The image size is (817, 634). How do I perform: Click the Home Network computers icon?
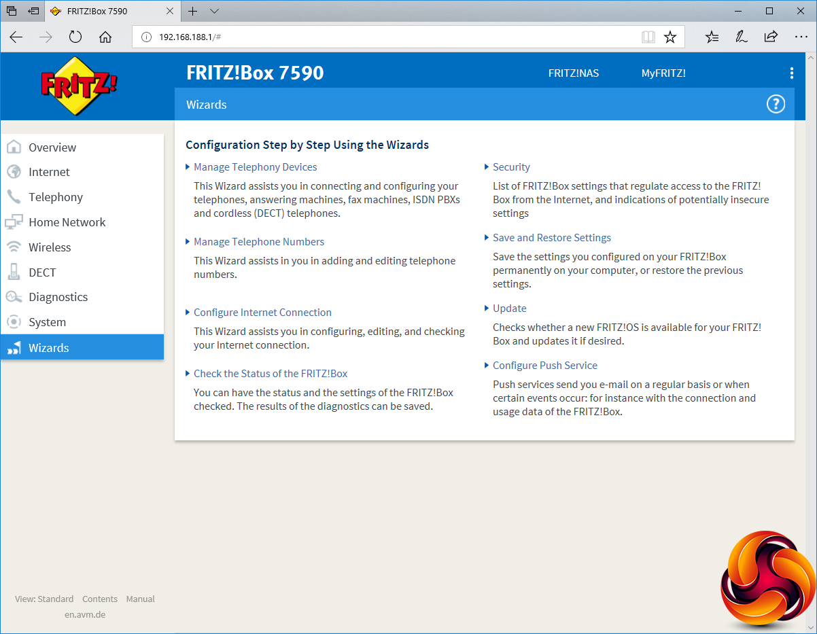(14, 222)
